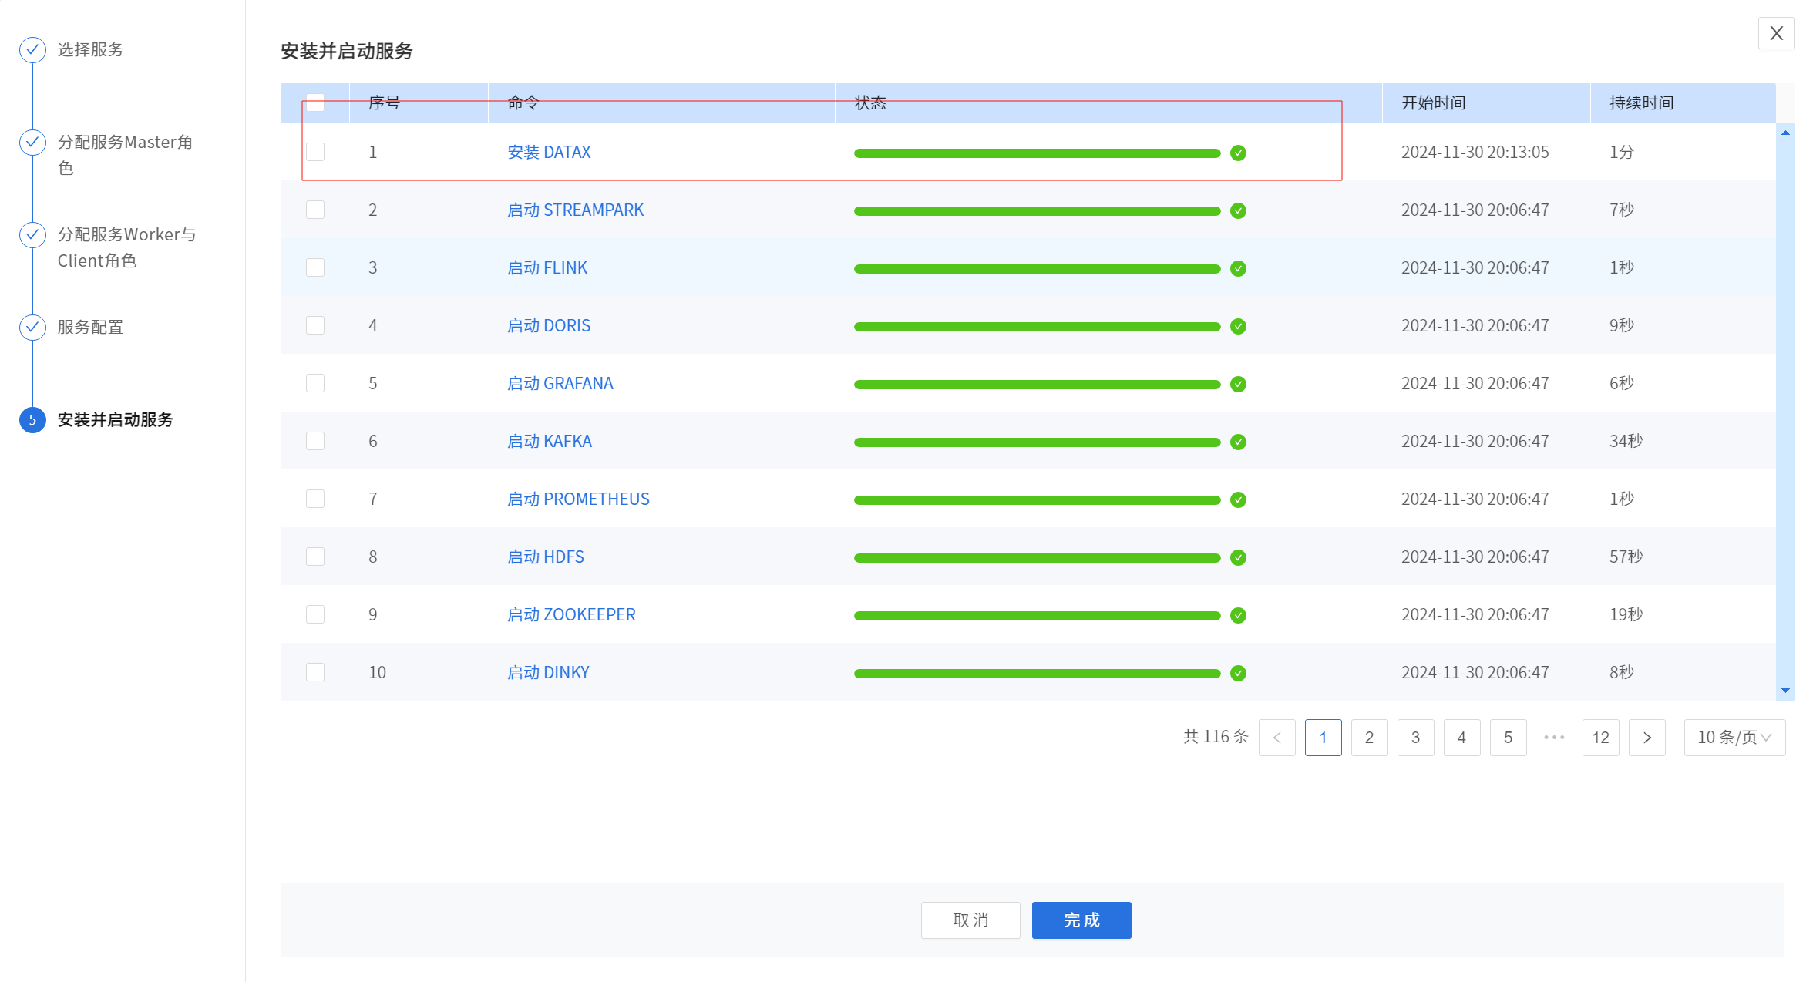This screenshot has width=1813, height=982.
Task: Jump to page 12 in pagination
Action: 1600,738
